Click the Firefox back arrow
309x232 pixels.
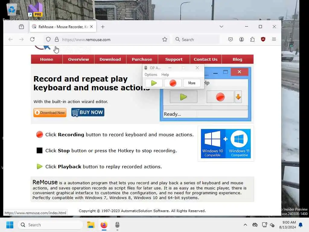11,40
